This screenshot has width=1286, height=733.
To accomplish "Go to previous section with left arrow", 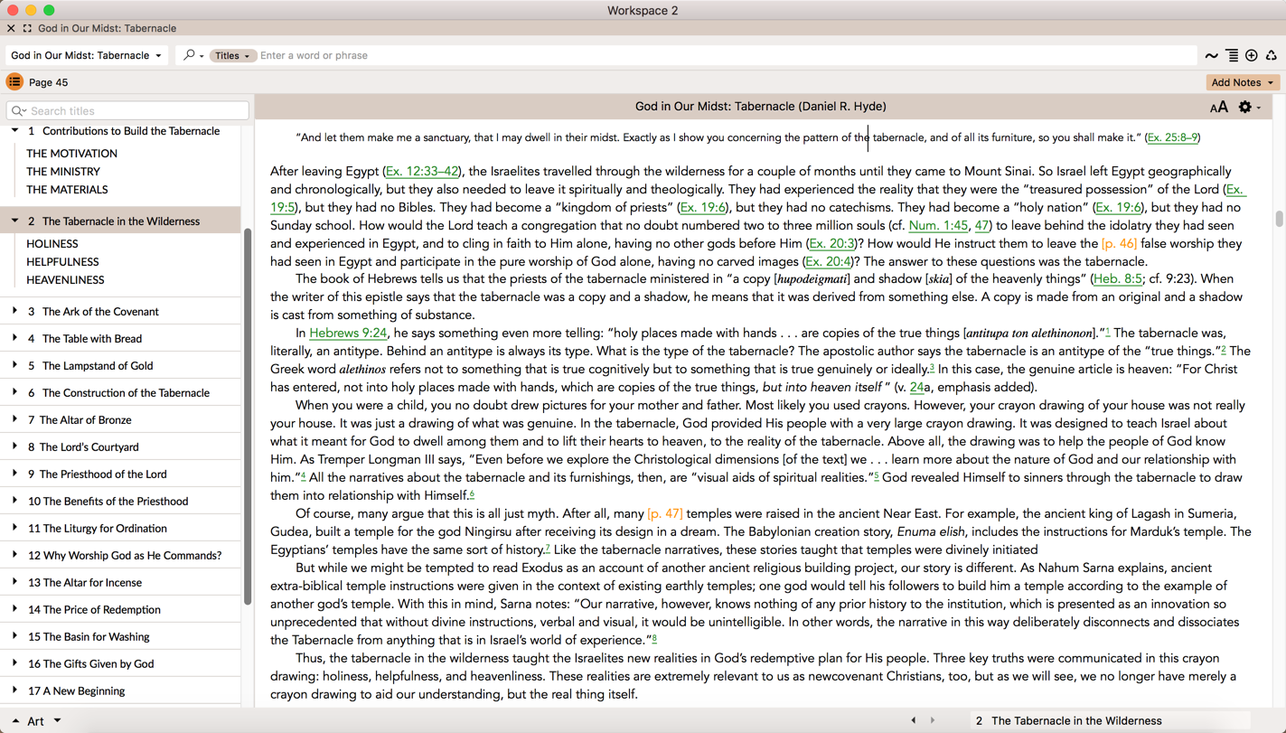I will click(x=914, y=720).
